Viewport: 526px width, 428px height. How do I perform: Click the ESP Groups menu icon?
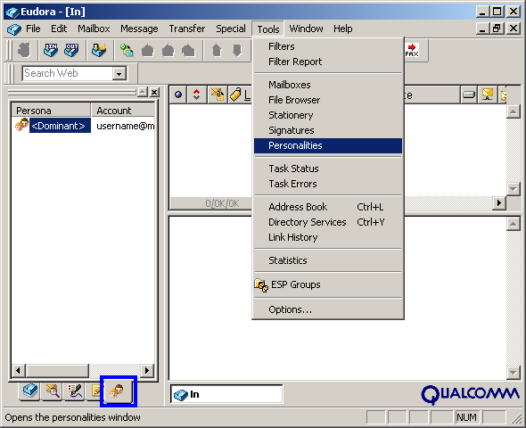click(261, 285)
